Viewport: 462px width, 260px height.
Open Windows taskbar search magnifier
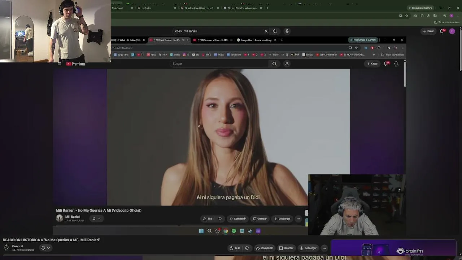[209, 231]
